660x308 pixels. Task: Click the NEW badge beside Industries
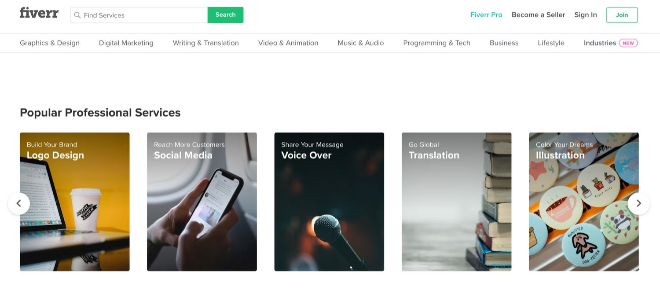[628, 43]
